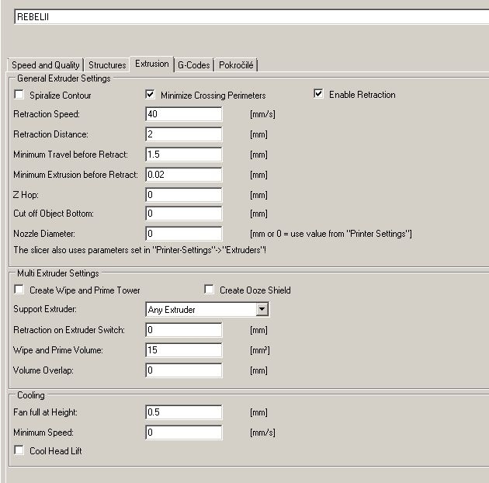Check Create Wipe and Prime Tower
Screen dimensions: 489x483
(19, 290)
